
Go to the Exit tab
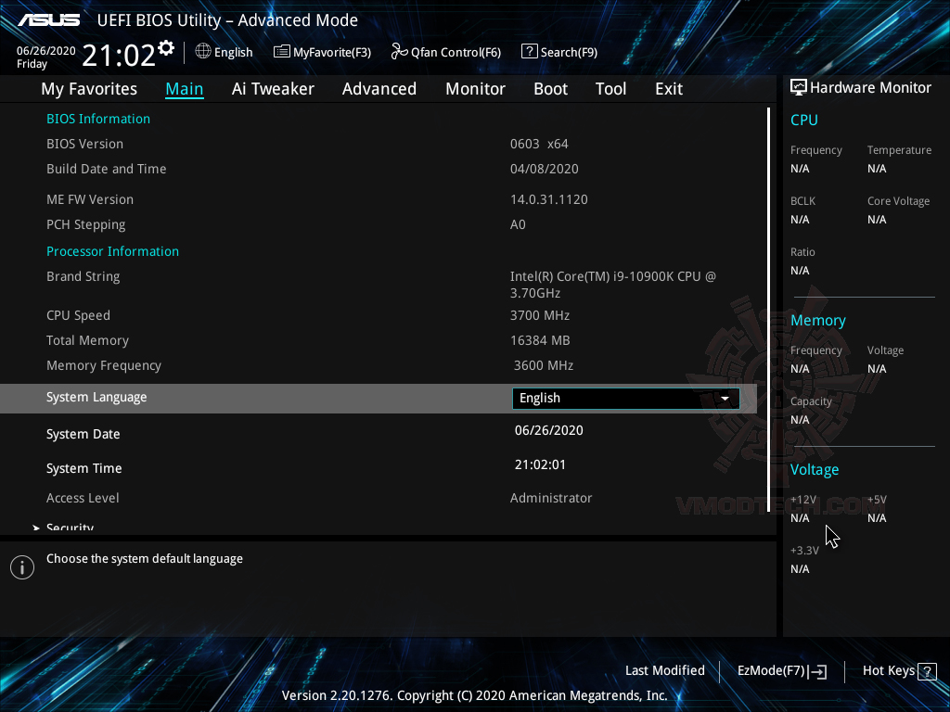click(x=669, y=89)
